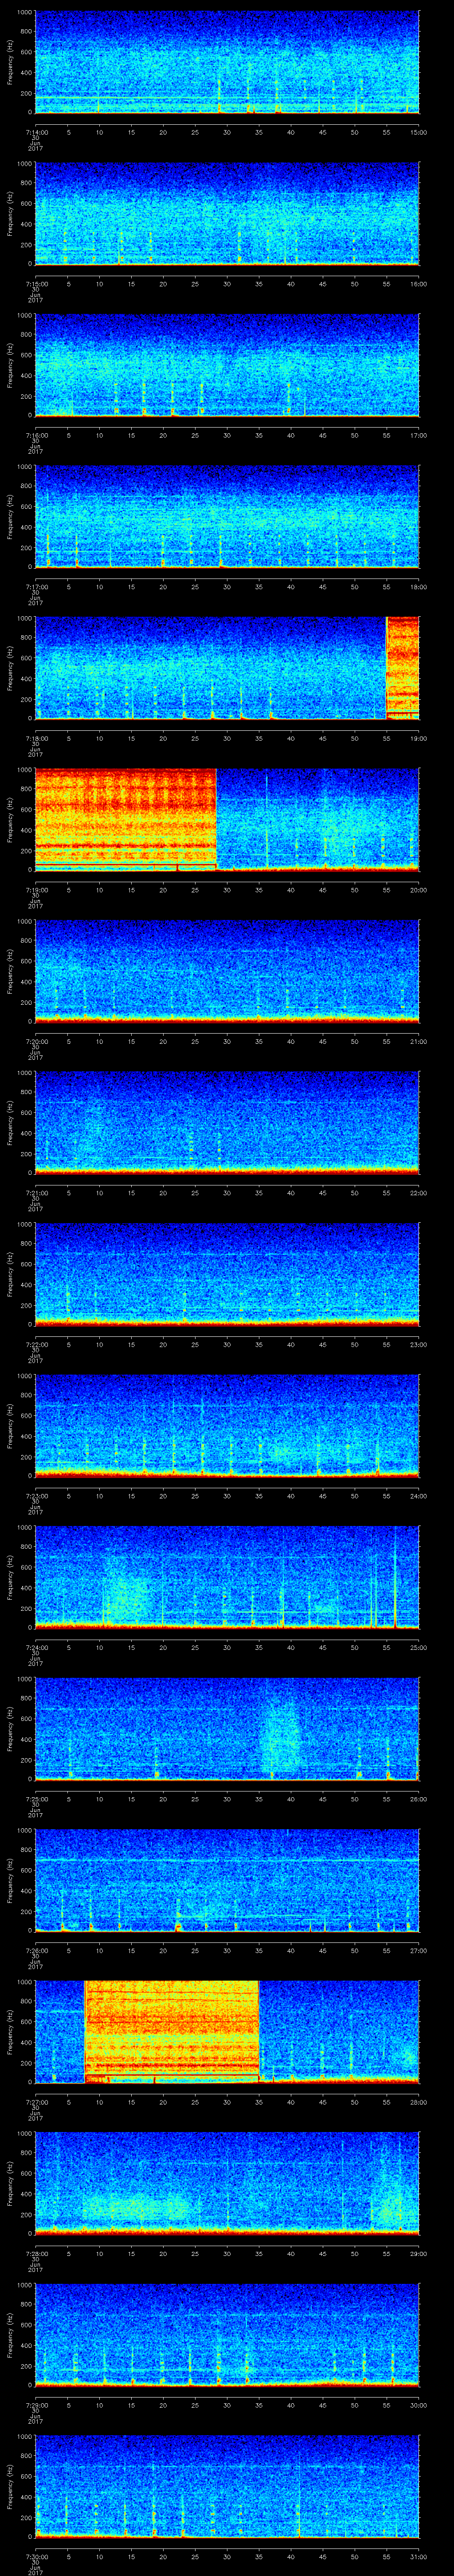Click the yellow-orange broadband block in the 7:27:00 panel

[172, 2030]
